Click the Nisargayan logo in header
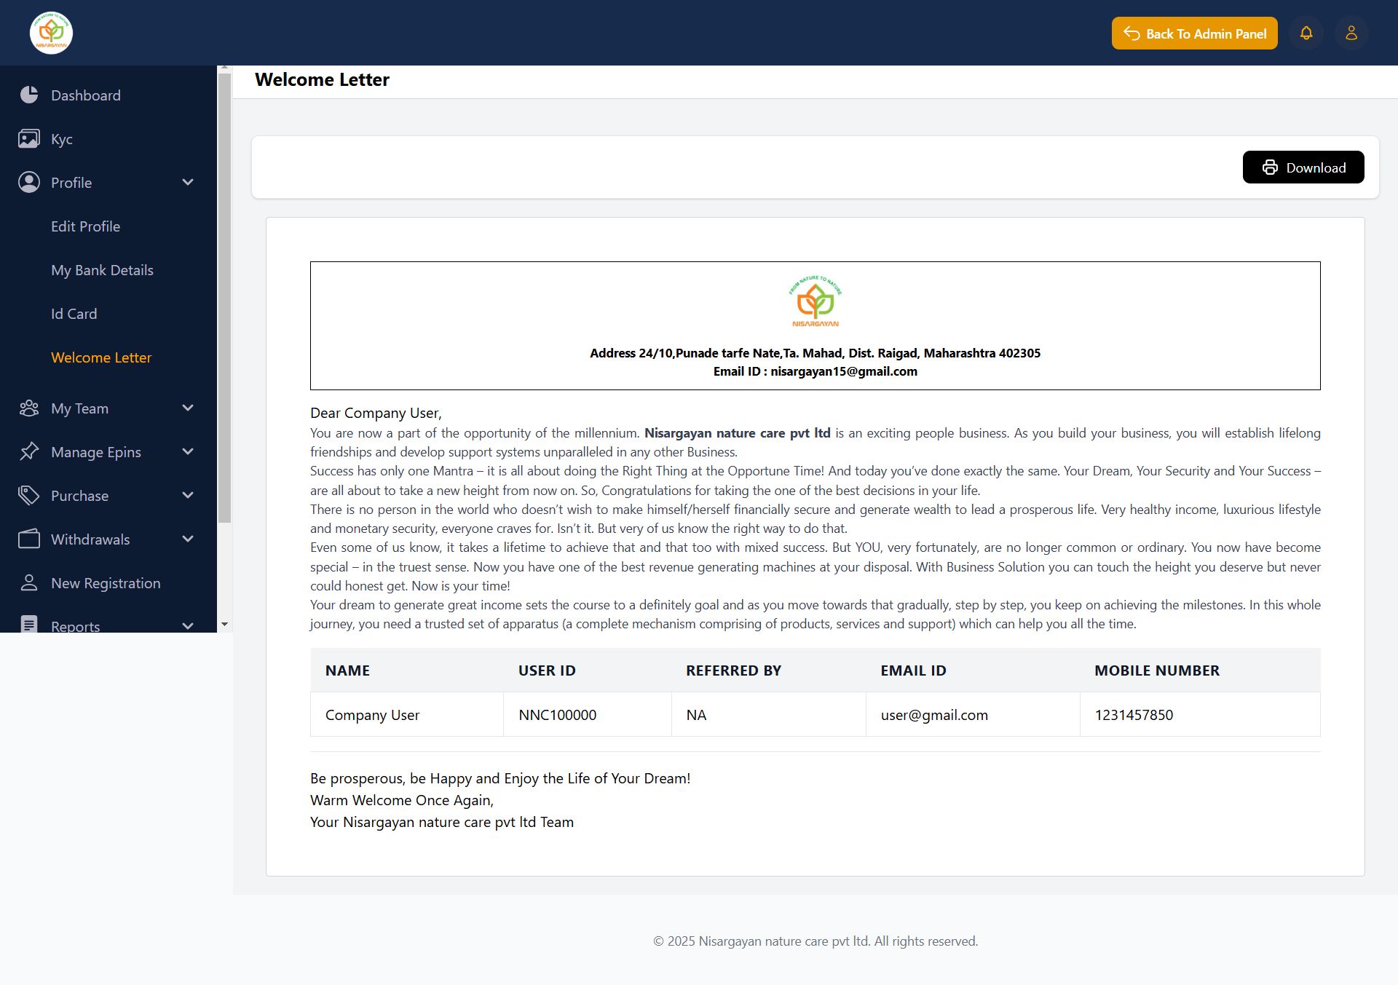 (51, 33)
